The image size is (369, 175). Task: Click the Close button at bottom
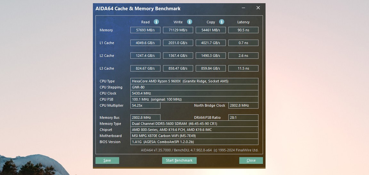tap(251, 160)
